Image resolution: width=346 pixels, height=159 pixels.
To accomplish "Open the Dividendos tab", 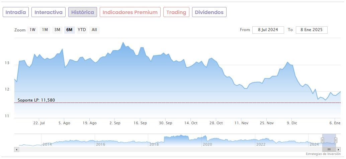I will [x=209, y=12].
